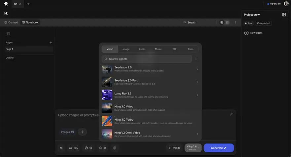Open the Trends button
This screenshot has width=291, height=157.
pyautogui.click(x=174, y=148)
